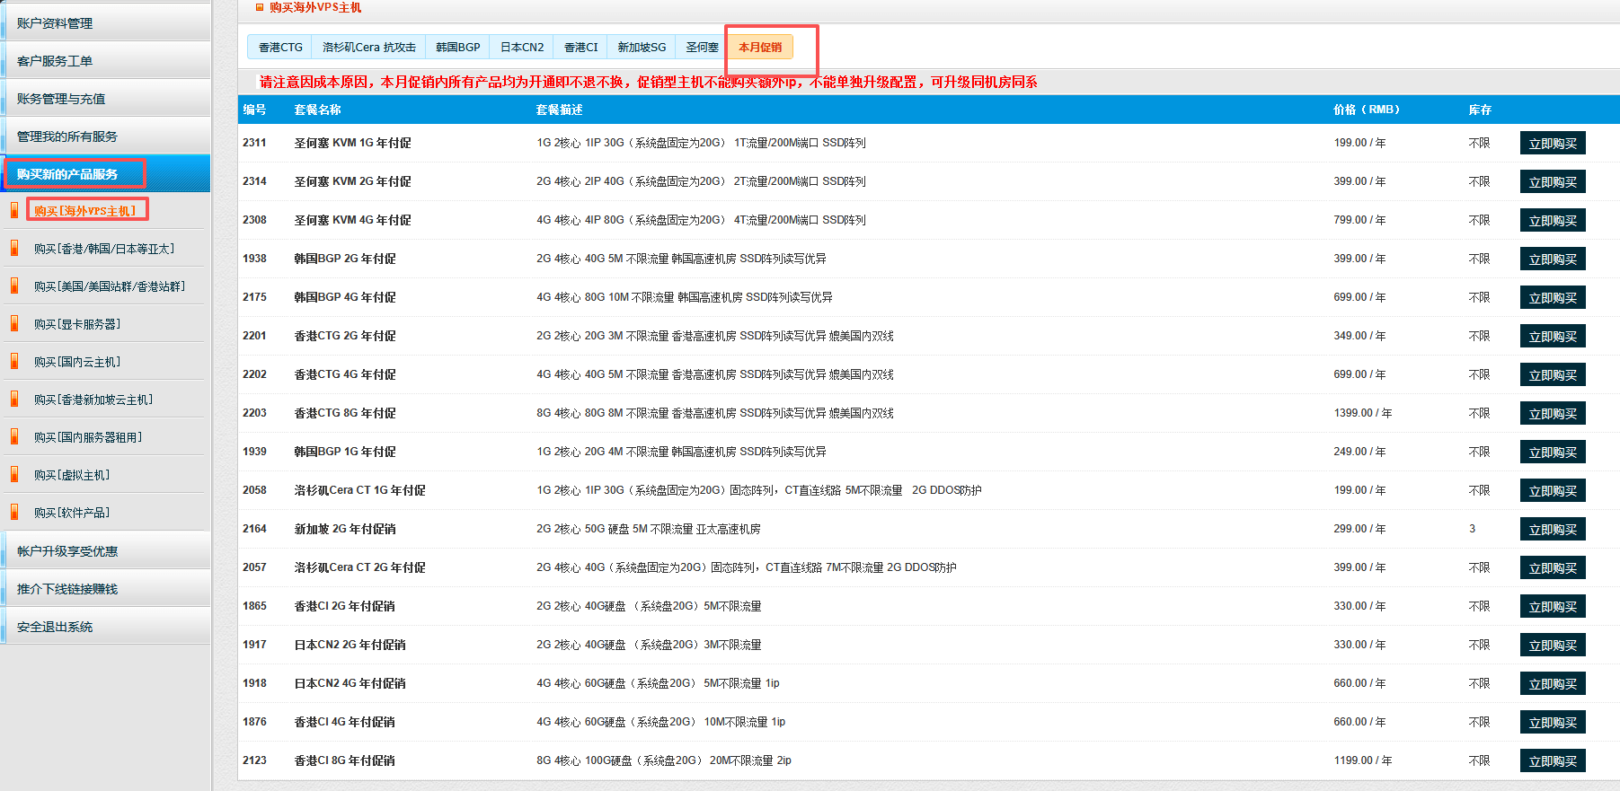Click orange icon beside 购买[软件产品]
The image size is (1620, 791).
[x=13, y=513]
